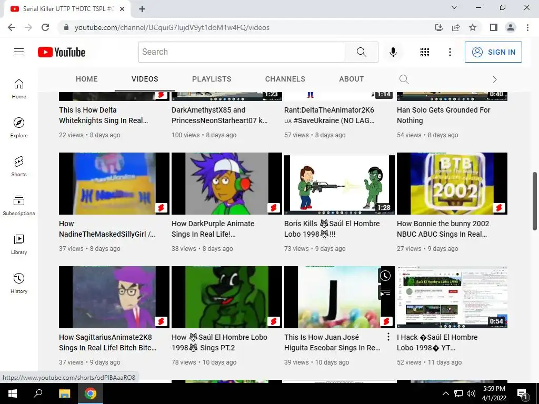The width and height of the screenshot is (539, 404).
Task: Go back in browser history
Action: click(x=12, y=27)
